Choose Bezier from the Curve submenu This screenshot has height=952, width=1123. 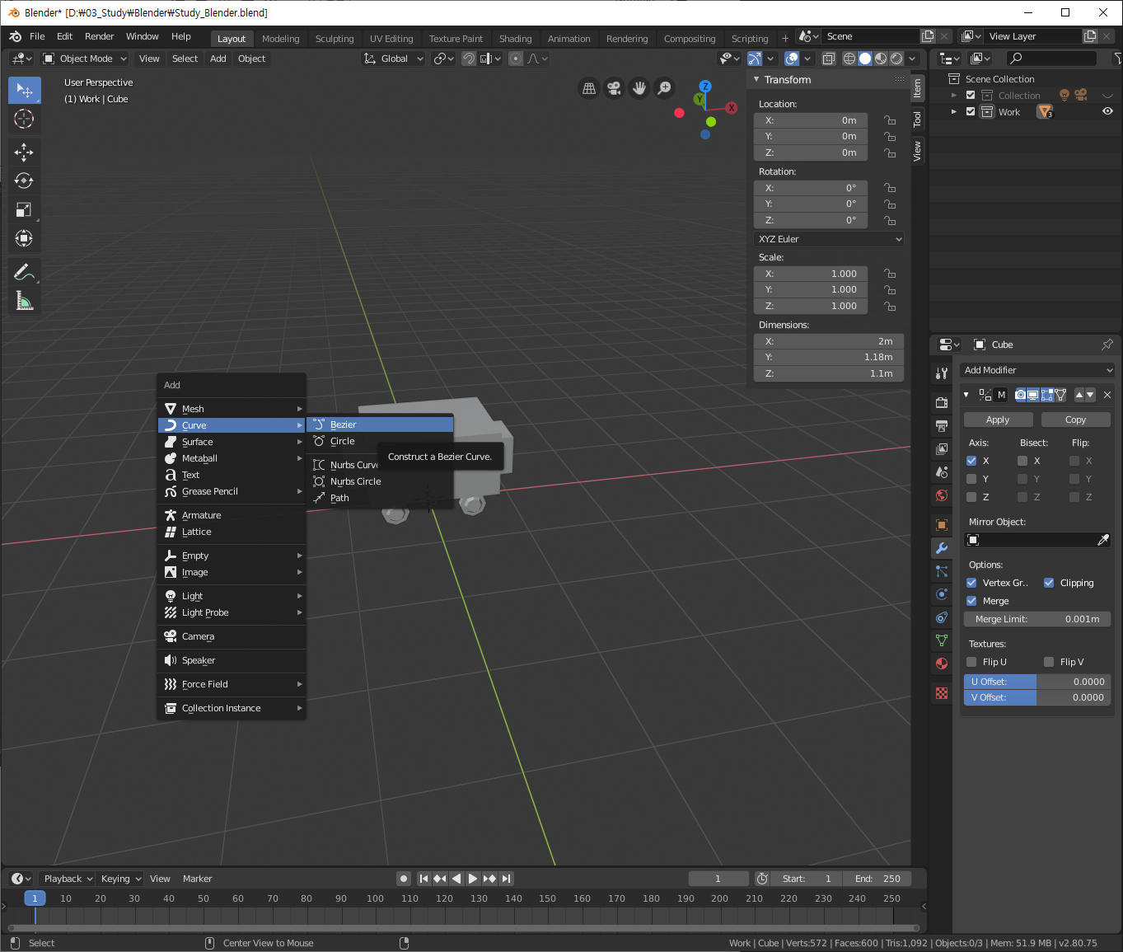pos(380,424)
